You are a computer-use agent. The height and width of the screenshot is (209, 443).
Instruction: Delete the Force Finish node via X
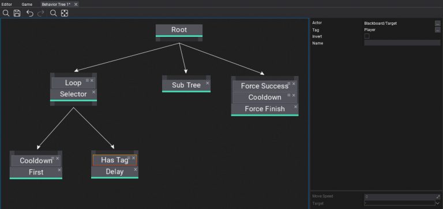(295, 107)
